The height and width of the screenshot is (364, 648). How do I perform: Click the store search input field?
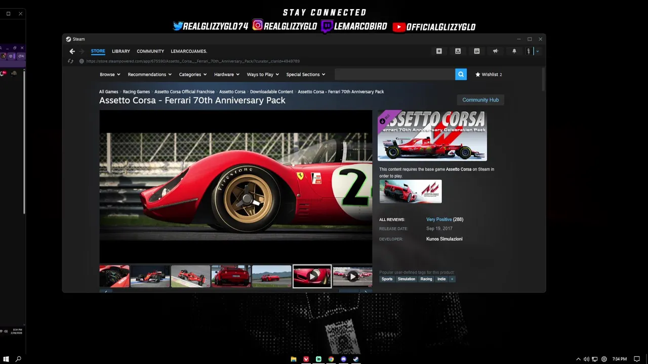point(395,74)
